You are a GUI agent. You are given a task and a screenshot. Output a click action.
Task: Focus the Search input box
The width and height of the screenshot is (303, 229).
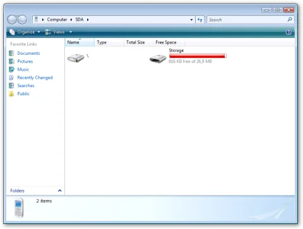pos(247,20)
